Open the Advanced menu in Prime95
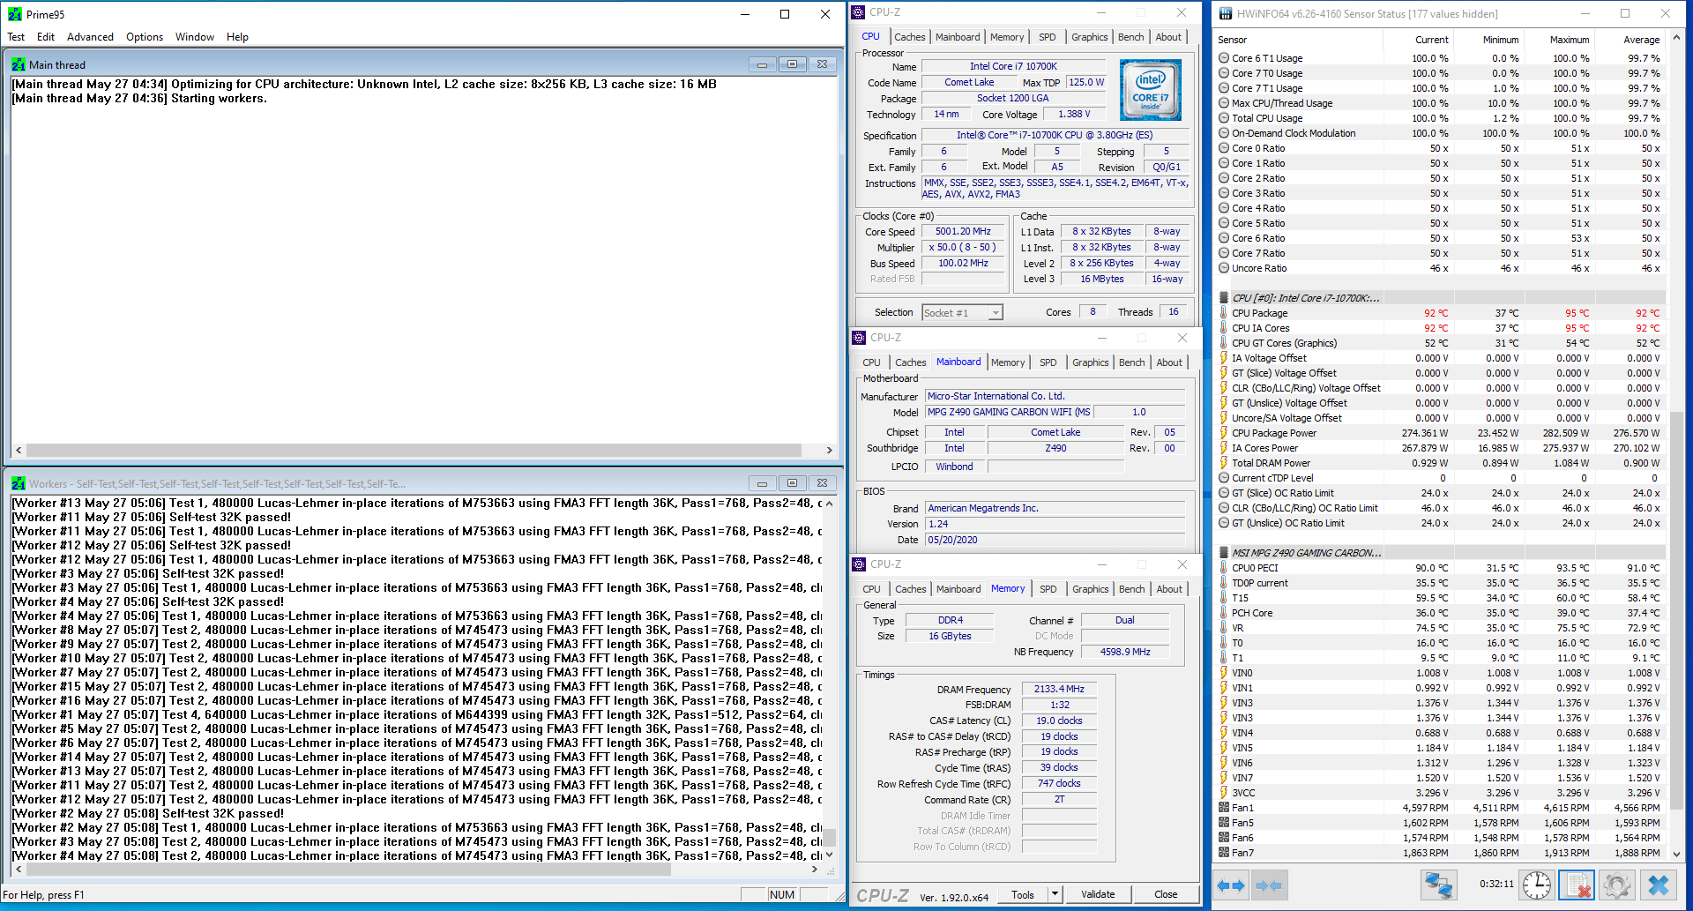The height and width of the screenshot is (911, 1693). coord(90,37)
